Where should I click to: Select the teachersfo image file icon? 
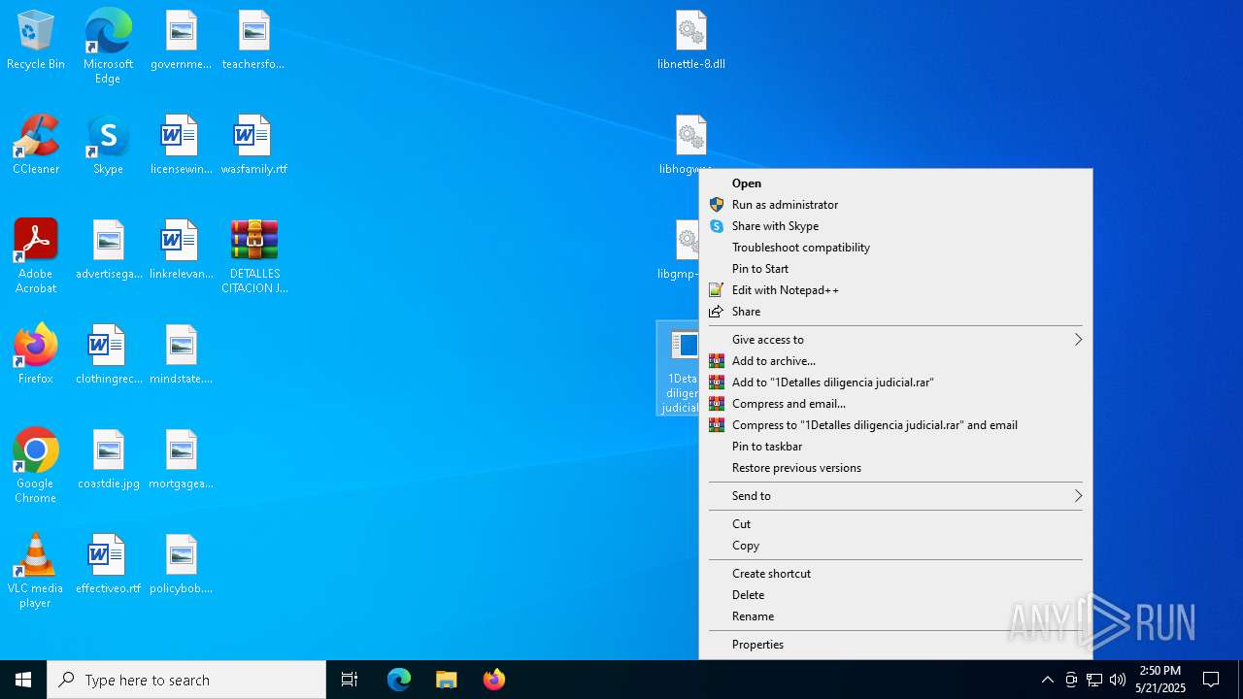[x=254, y=41]
